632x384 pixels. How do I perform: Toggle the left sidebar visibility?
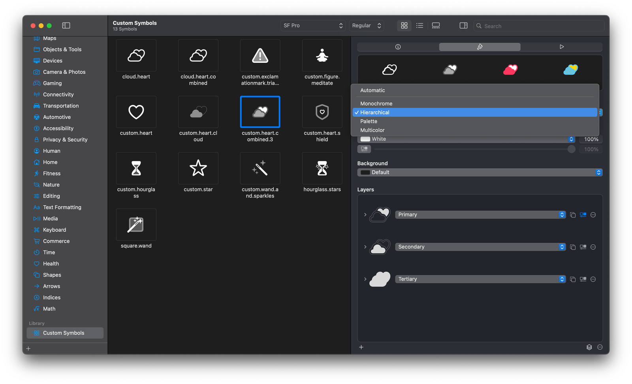point(66,25)
